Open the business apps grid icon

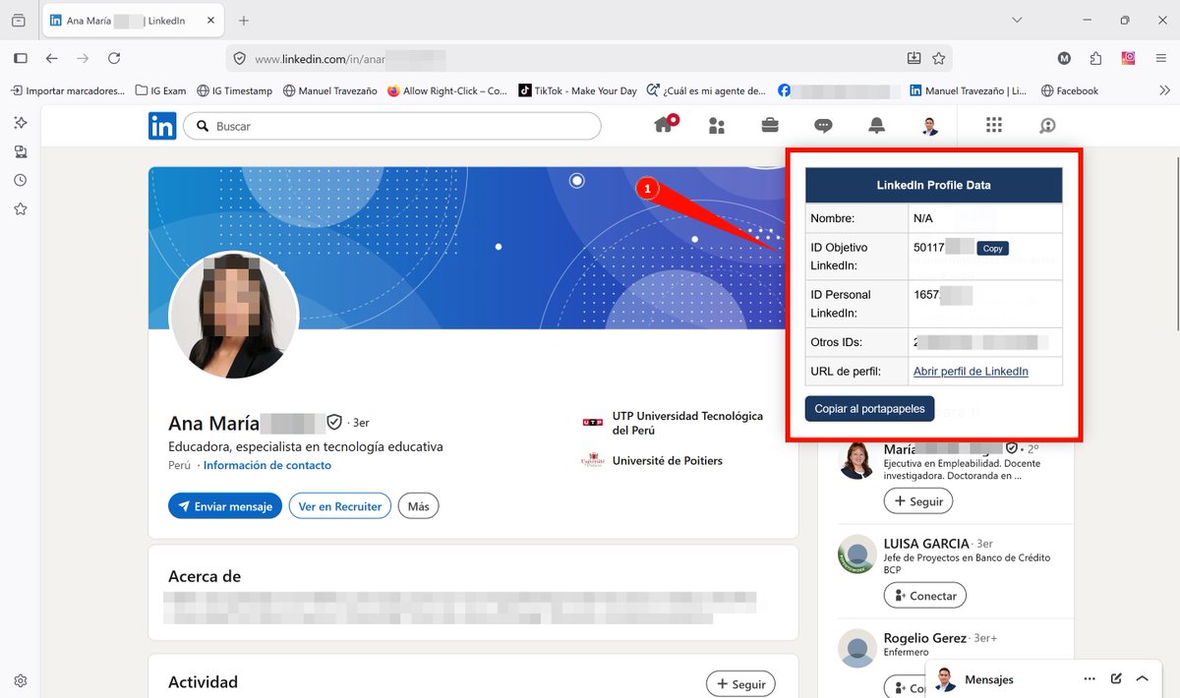[x=994, y=125]
